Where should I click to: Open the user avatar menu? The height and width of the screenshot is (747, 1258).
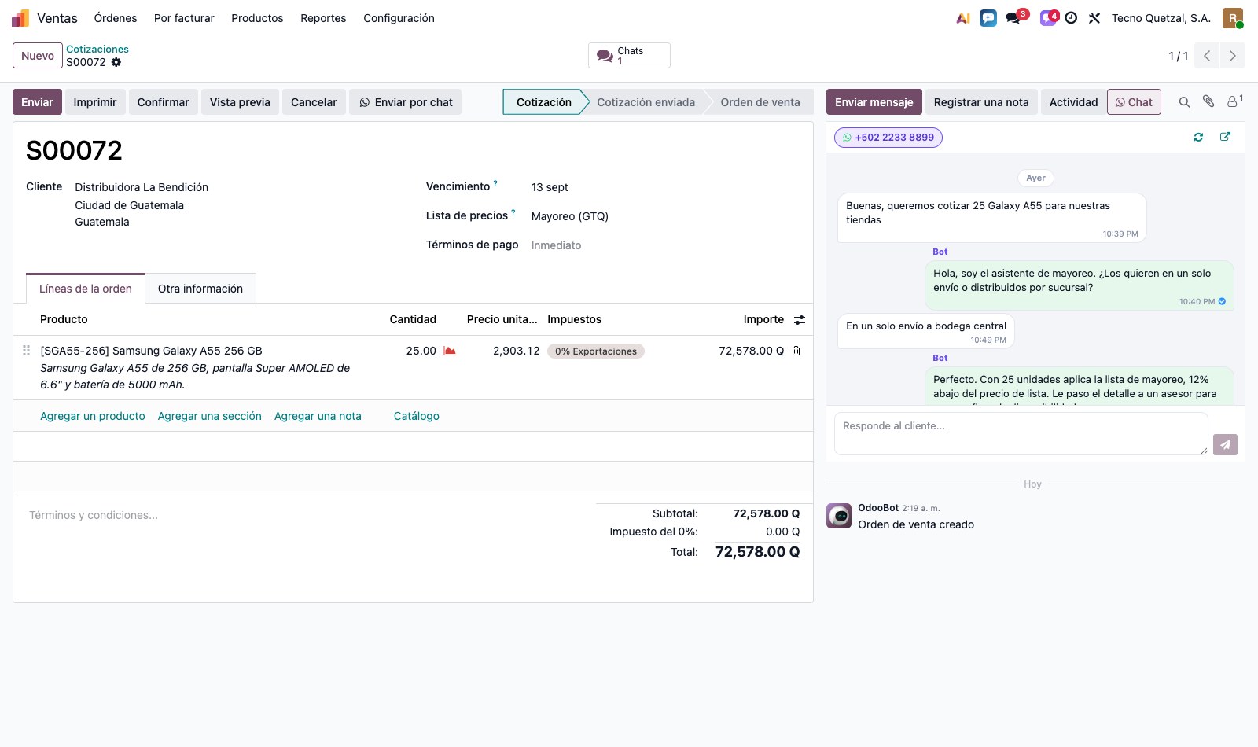(x=1233, y=18)
